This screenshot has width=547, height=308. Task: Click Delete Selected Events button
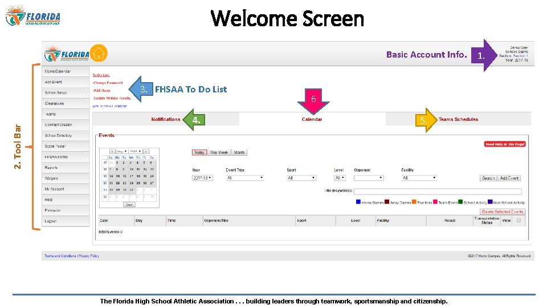(x=503, y=212)
